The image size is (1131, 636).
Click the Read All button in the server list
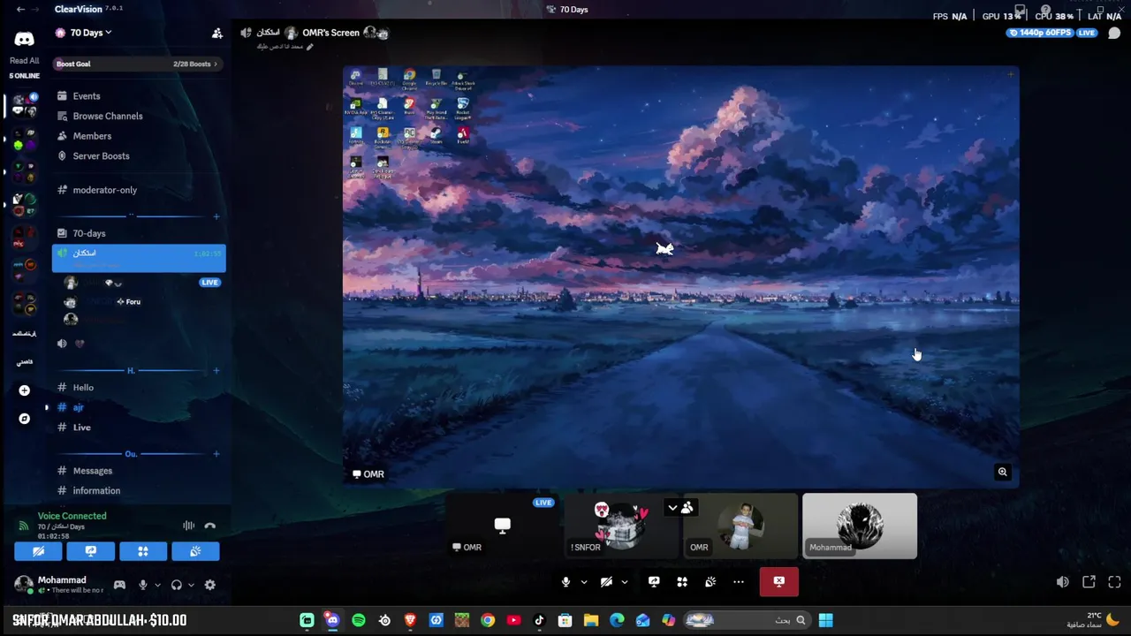click(x=25, y=61)
